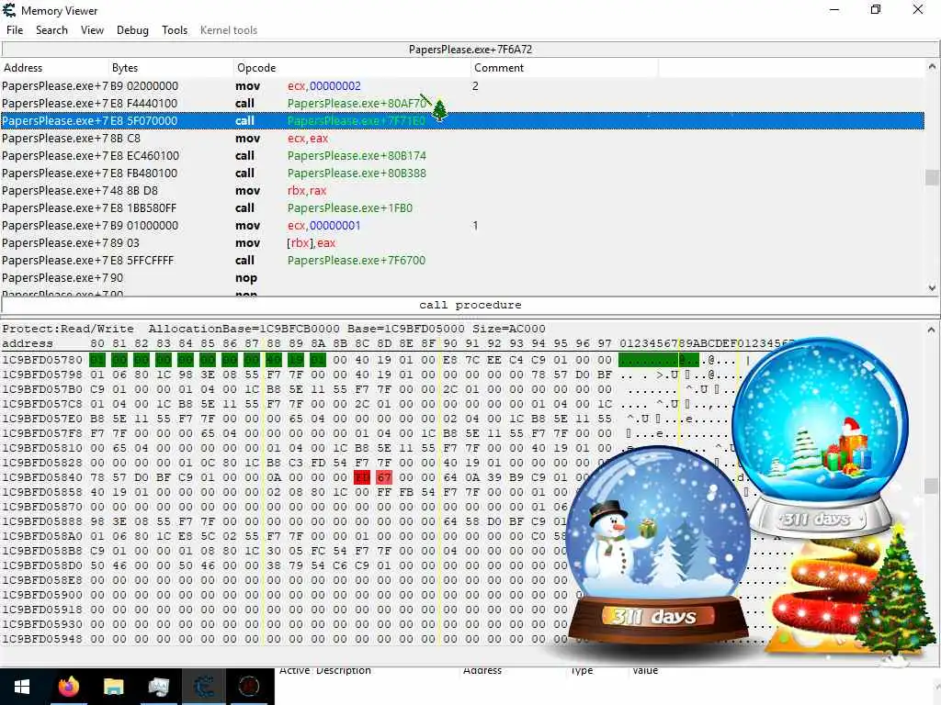The height and width of the screenshot is (705, 941).
Task: Click the snowman snow globe widget
Action: [657, 545]
